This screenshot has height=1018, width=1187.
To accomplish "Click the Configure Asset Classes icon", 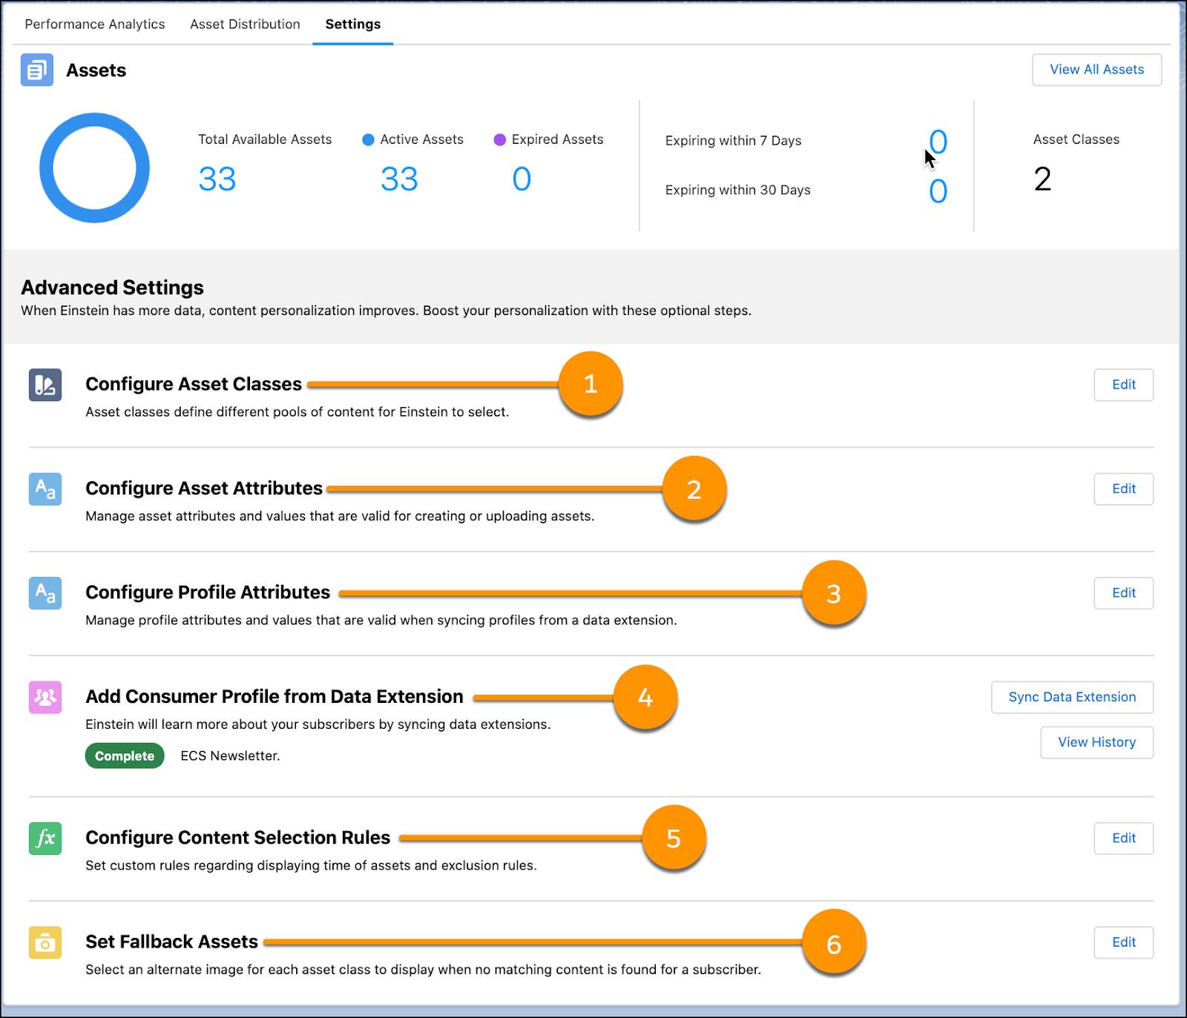I will pyautogui.click(x=45, y=385).
